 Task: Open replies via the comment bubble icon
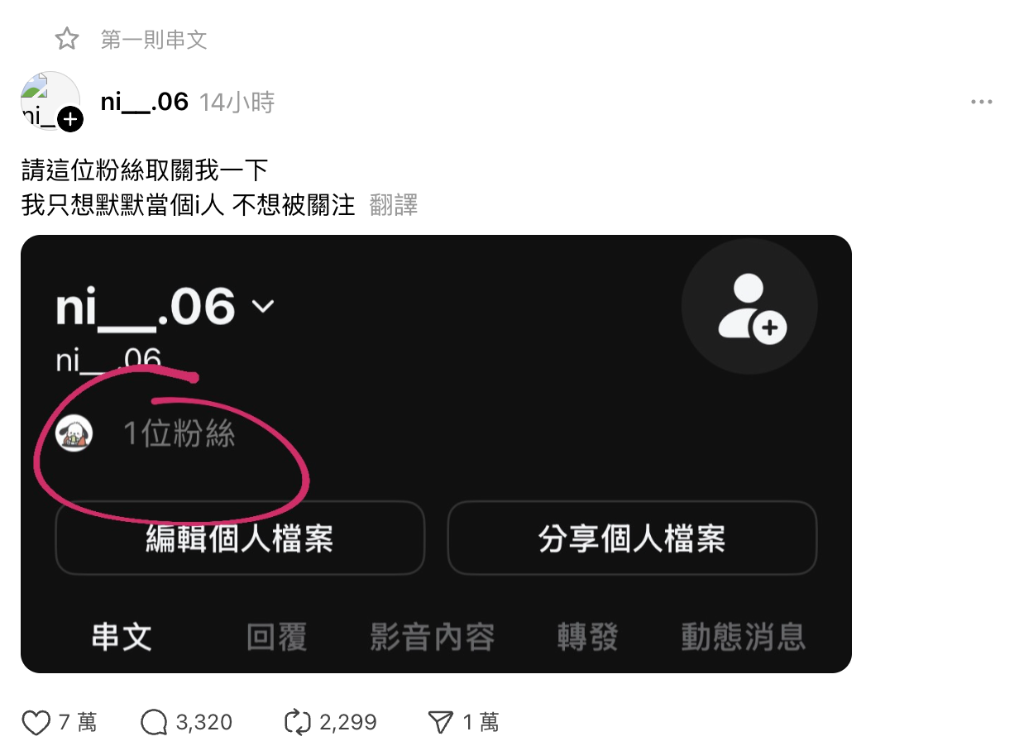pos(155,723)
